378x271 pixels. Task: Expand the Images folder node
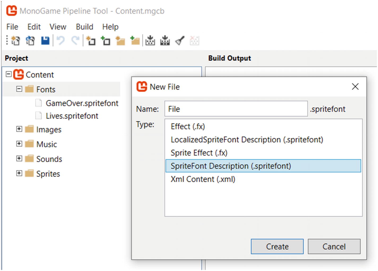click(x=19, y=129)
